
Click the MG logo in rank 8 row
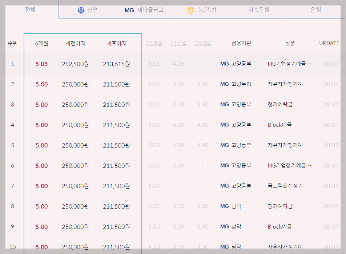click(224, 206)
